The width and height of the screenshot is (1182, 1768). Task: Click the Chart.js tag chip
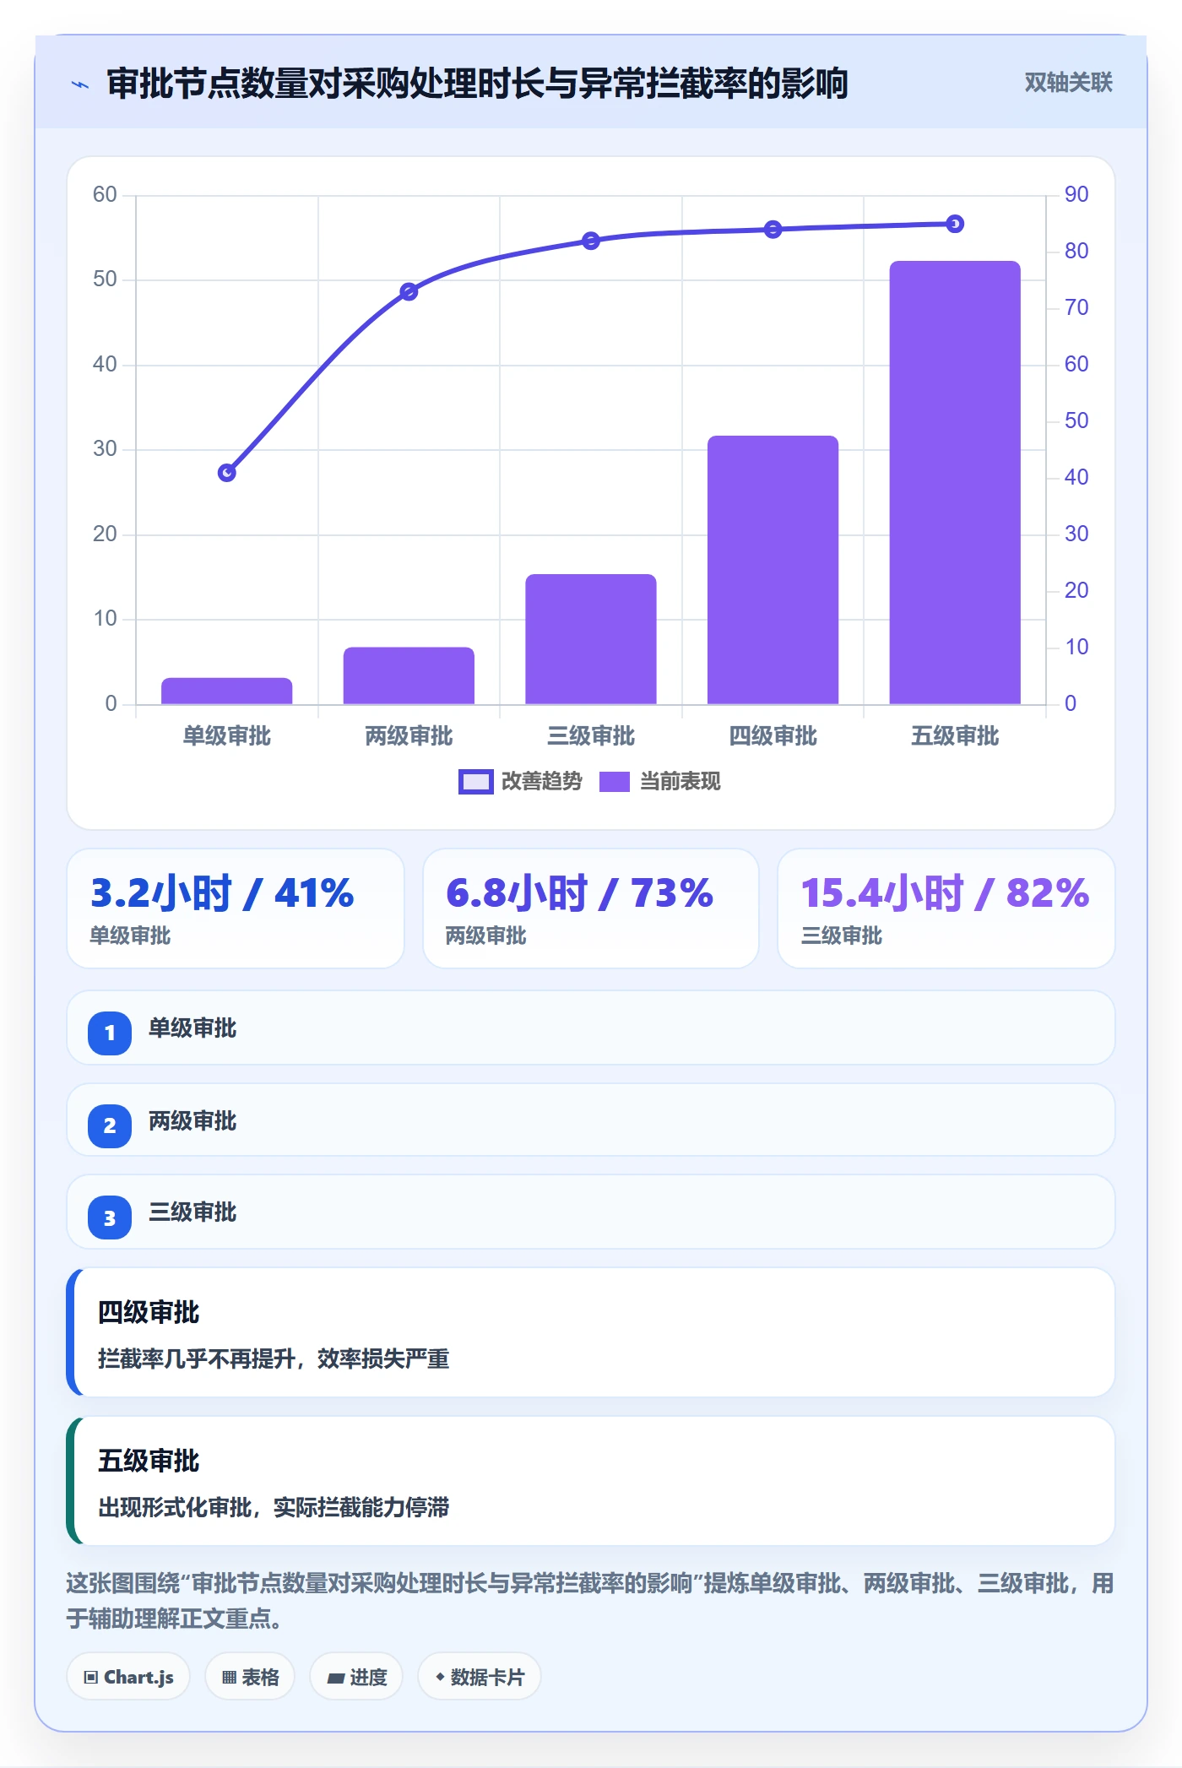[x=128, y=1677]
